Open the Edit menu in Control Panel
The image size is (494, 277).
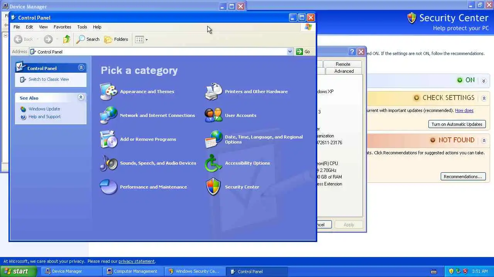pos(29,27)
